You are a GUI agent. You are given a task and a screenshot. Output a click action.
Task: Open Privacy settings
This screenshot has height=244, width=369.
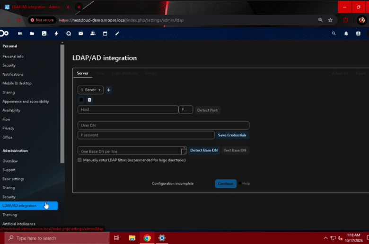pyautogui.click(x=8, y=128)
